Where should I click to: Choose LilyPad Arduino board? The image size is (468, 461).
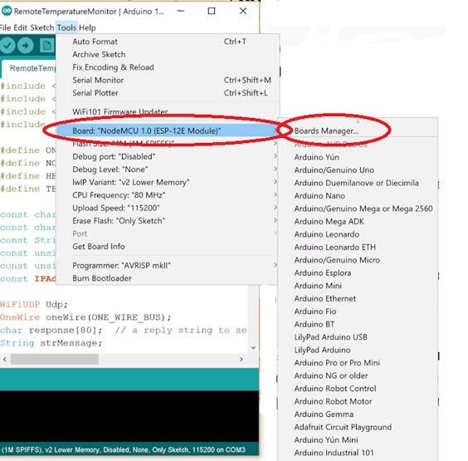358,350
